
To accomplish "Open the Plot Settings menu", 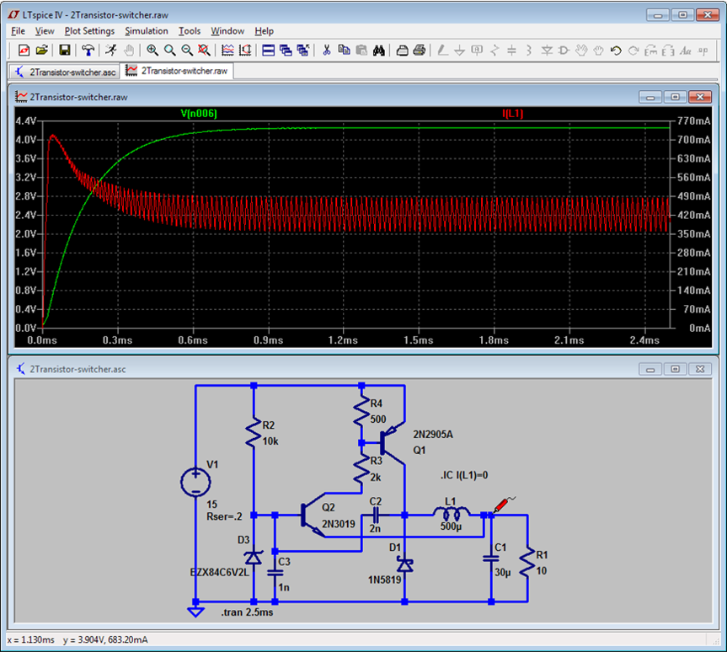I will click(89, 31).
